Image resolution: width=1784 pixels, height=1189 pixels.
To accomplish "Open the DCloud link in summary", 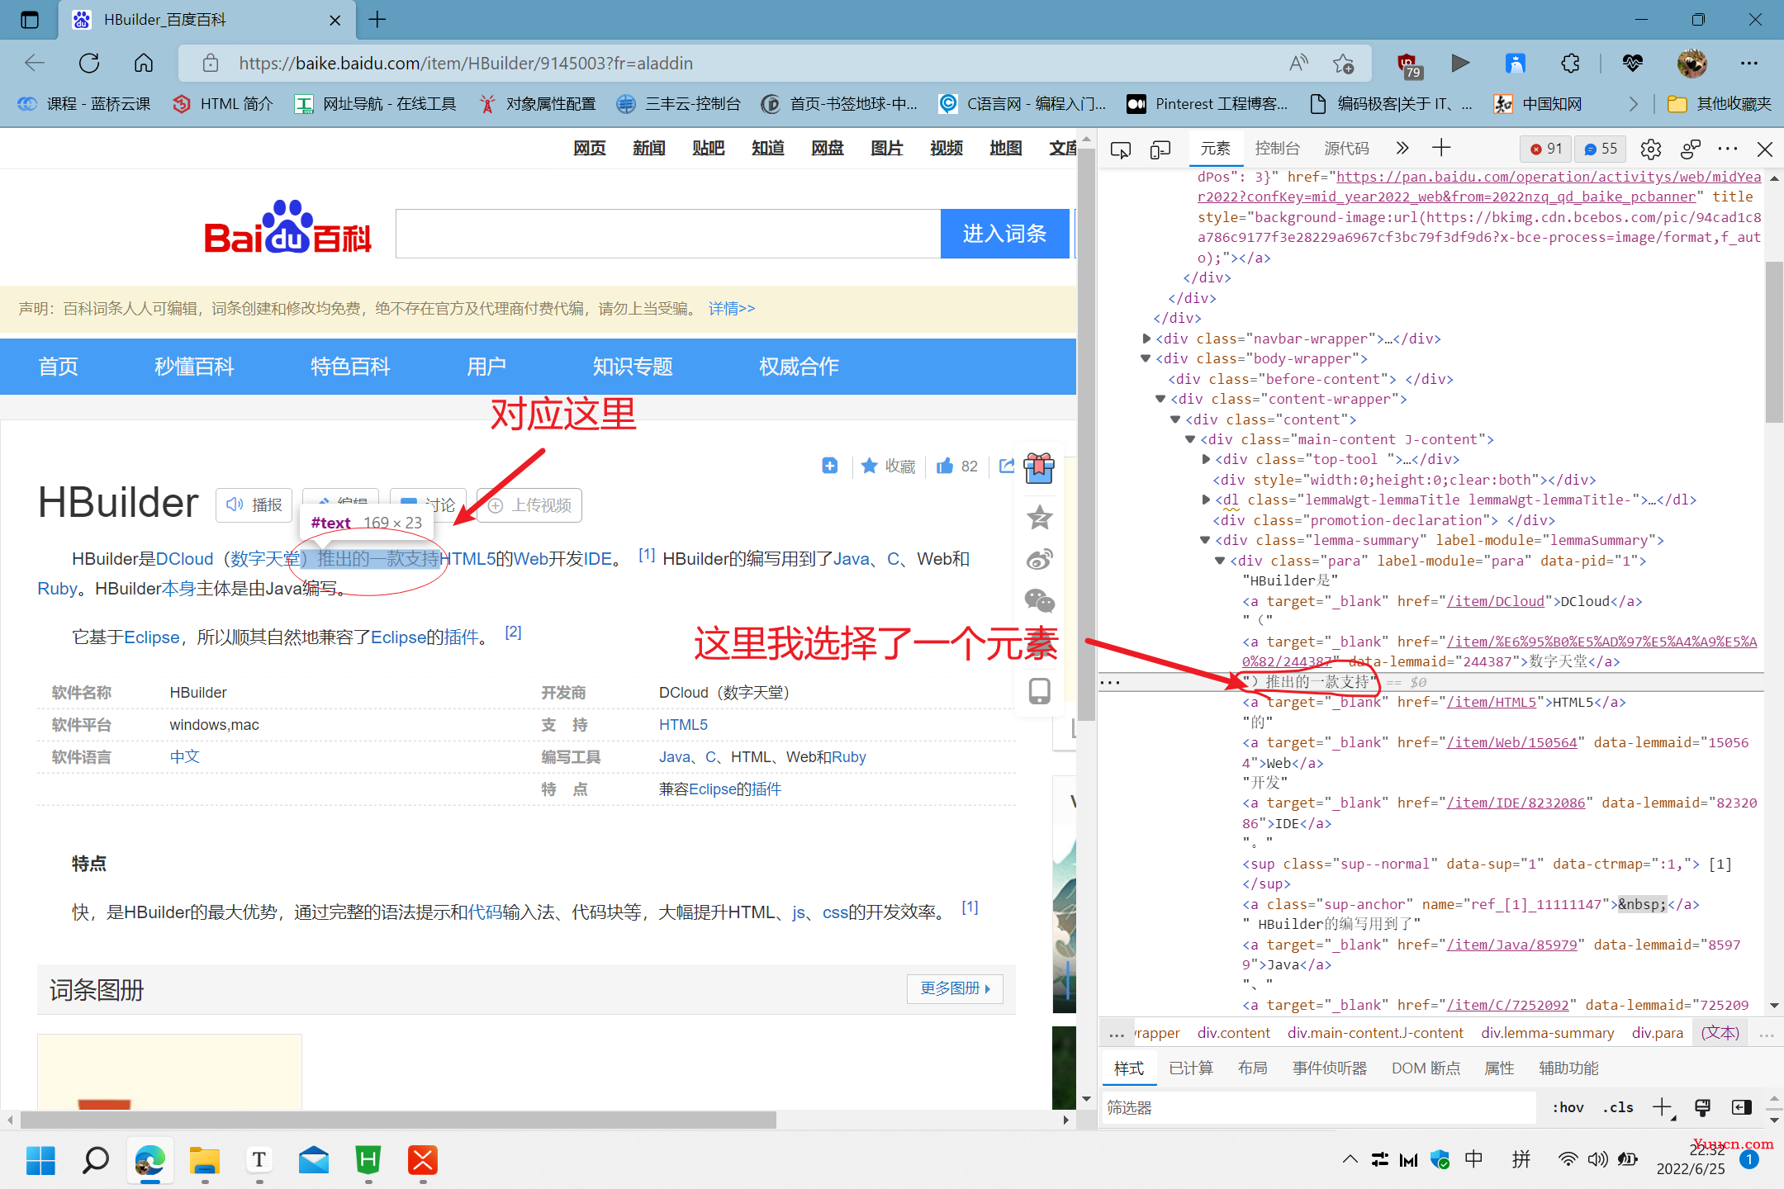I will pos(184,559).
